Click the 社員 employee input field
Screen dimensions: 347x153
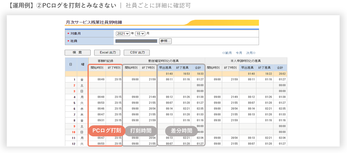click(136, 41)
